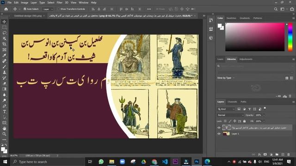Open the Paths tab
296x166 pixels.
[243, 101]
